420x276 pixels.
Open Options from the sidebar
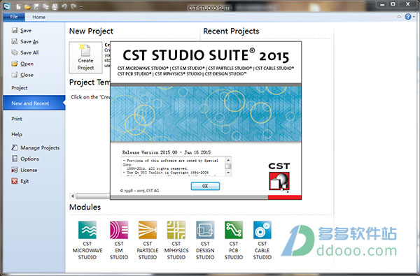[x=25, y=159]
